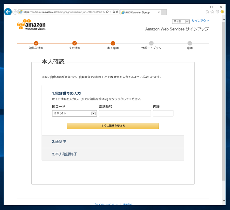Click the 内線 extension input field

tap(163, 113)
